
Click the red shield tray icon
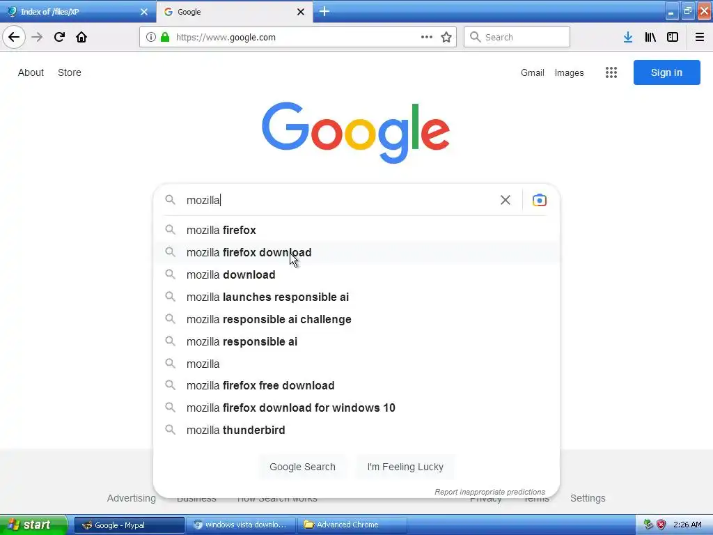pos(661,525)
